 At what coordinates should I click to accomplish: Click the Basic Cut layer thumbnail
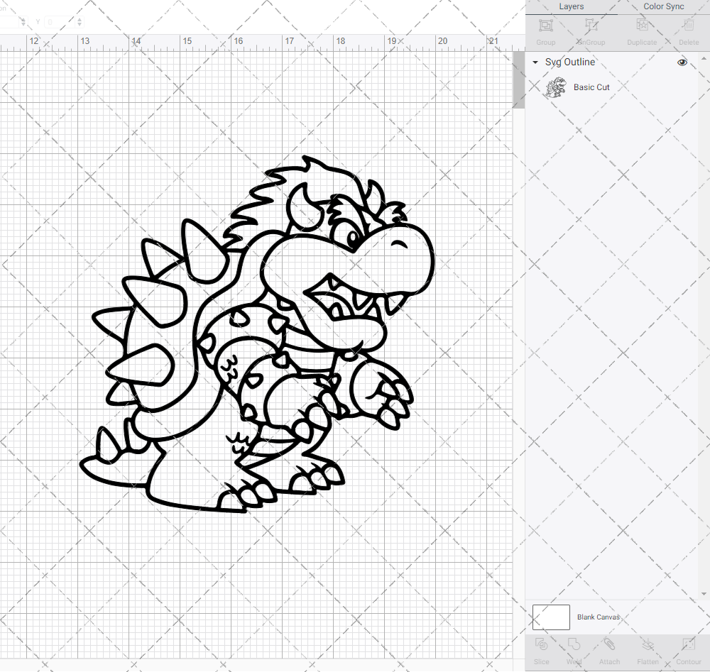556,87
